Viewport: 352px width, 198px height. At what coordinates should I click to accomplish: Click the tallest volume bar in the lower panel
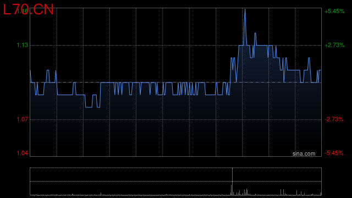pos(232,182)
